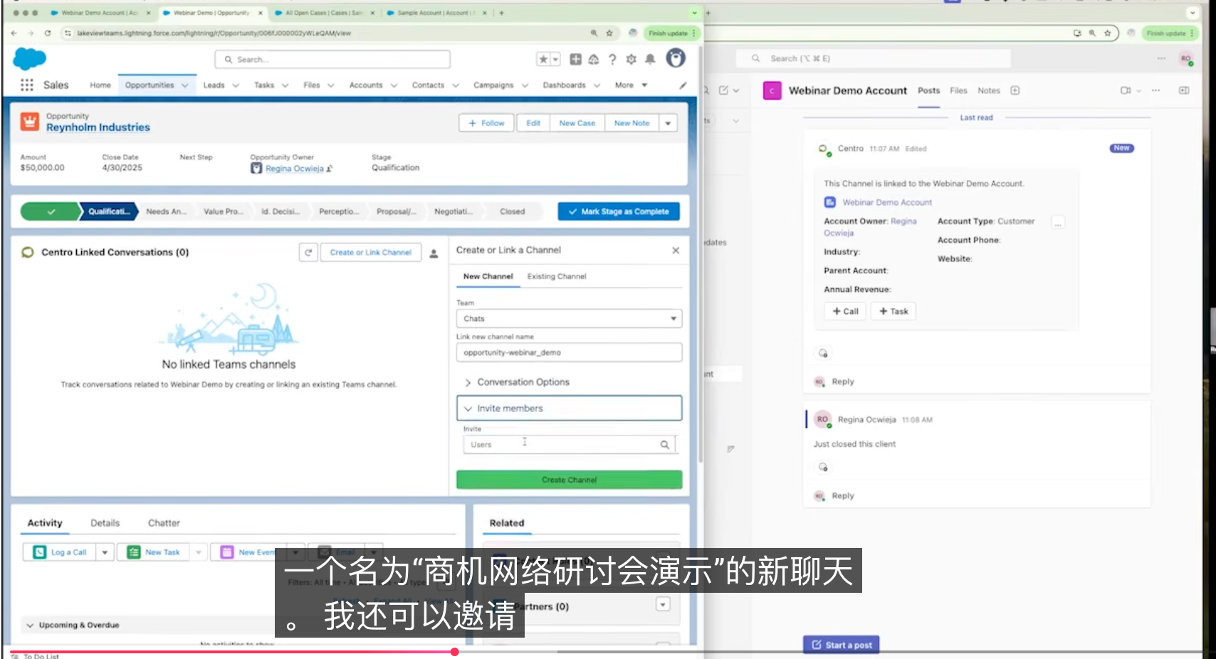Click the Log a Call button

(x=61, y=552)
